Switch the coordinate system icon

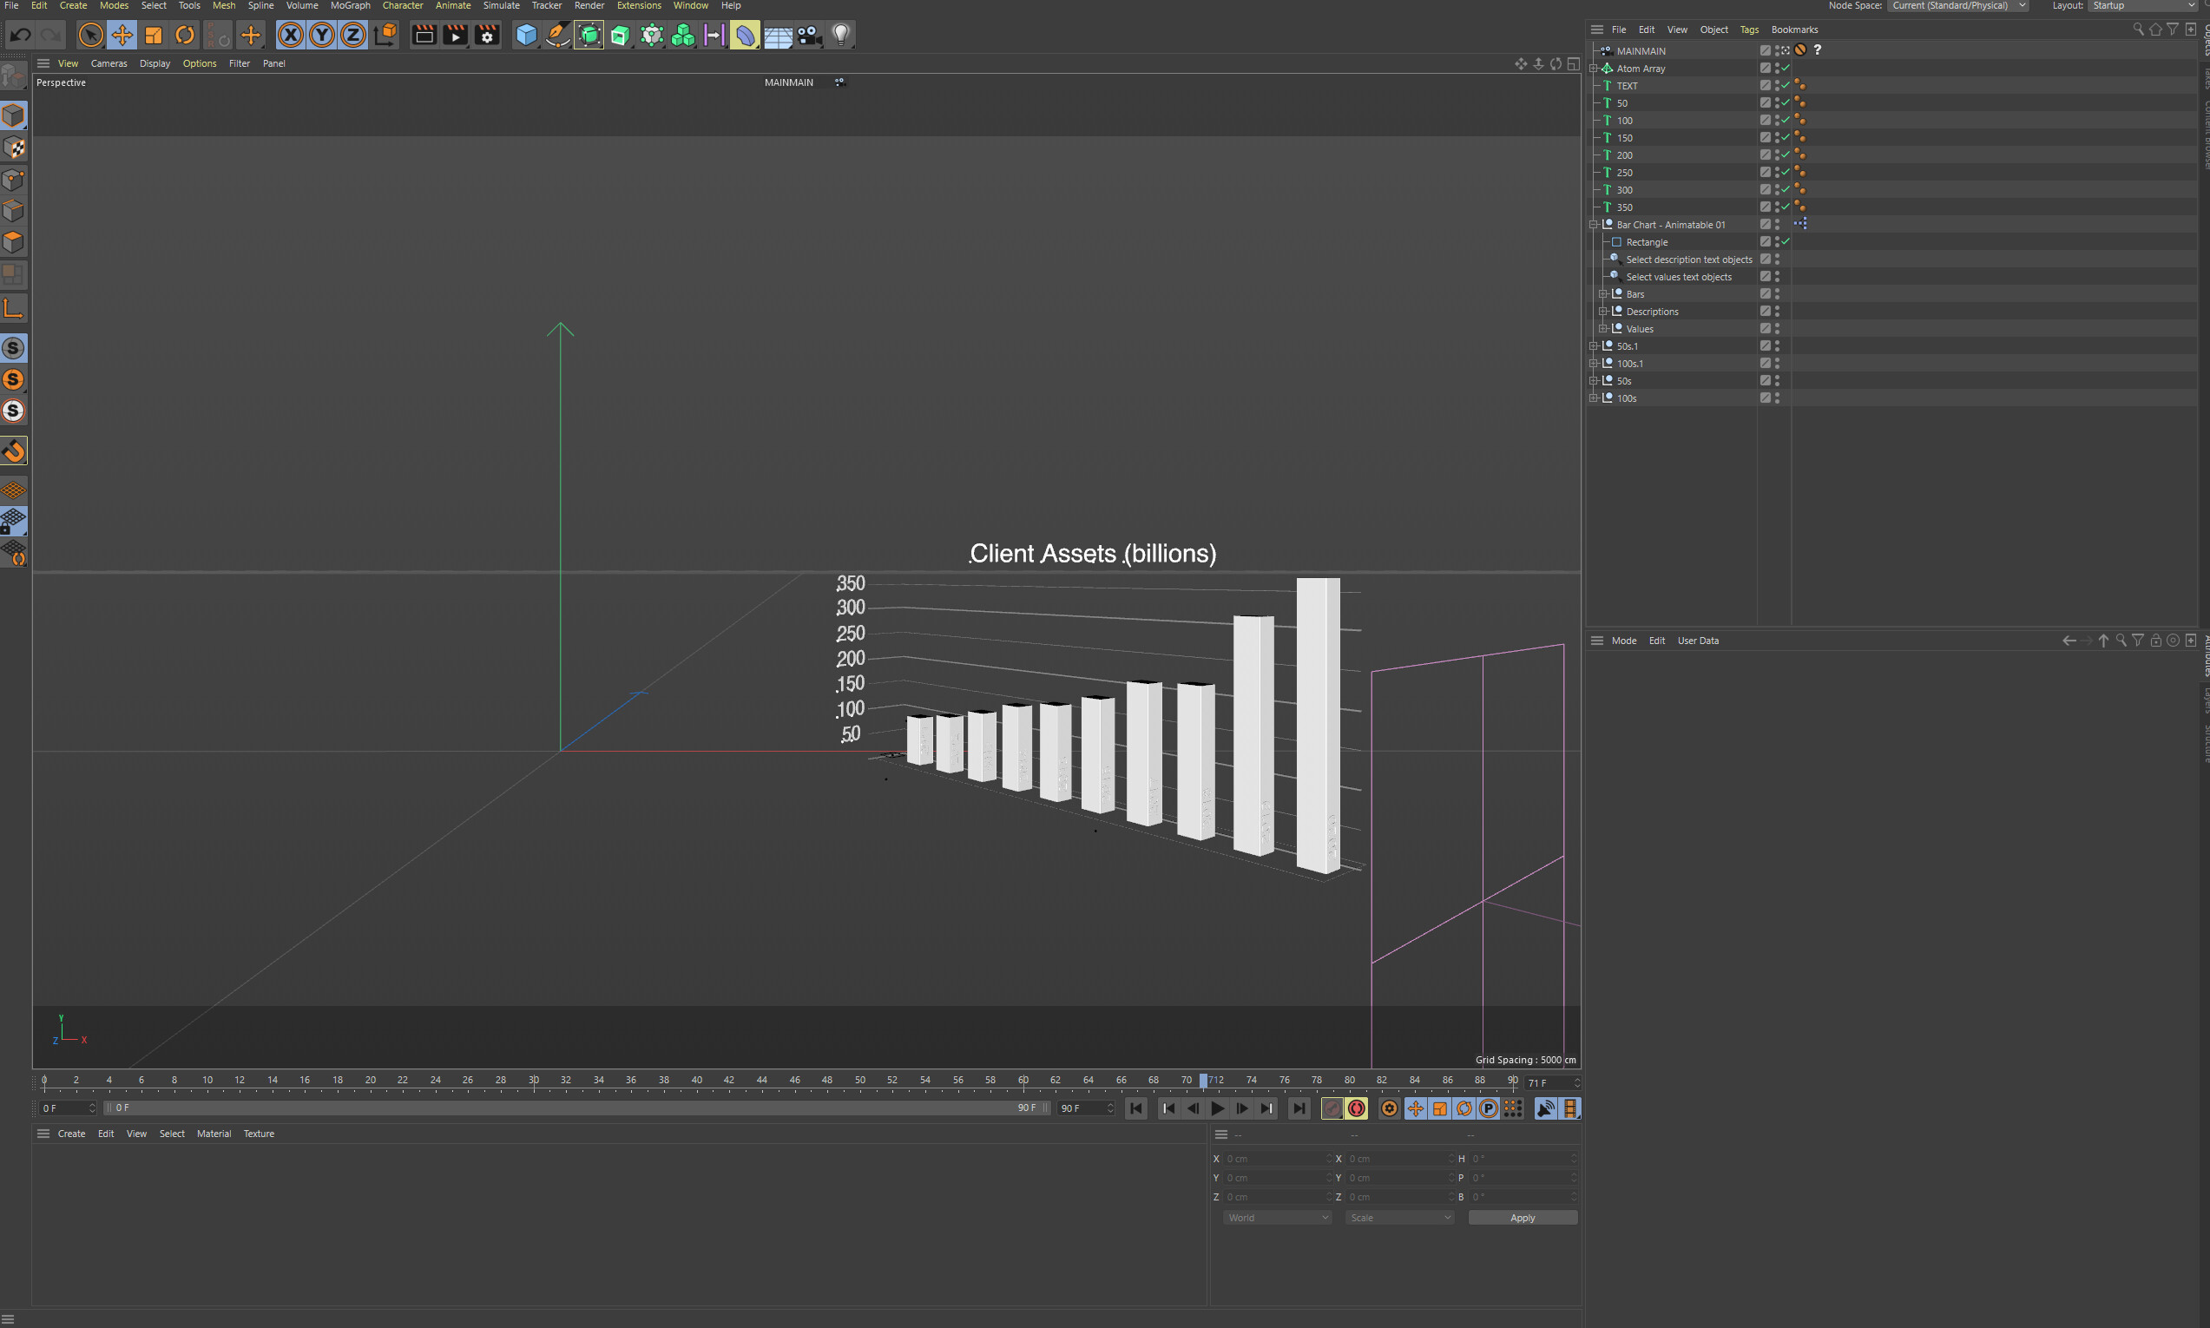(x=385, y=35)
